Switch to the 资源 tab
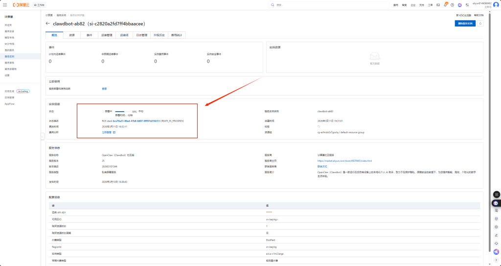Screen dimensions: 501x266 [x=72, y=35]
